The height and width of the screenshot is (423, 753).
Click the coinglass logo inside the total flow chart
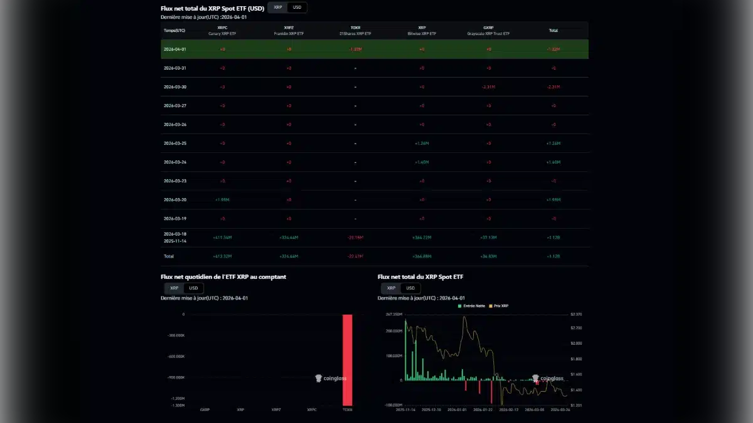pos(549,378)
